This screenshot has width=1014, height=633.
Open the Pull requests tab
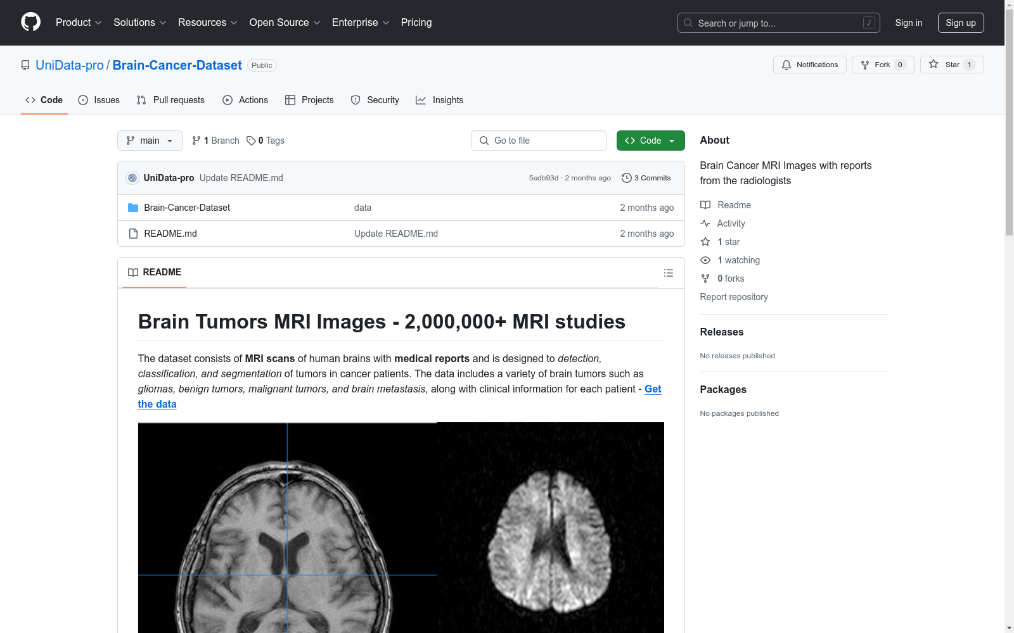click(170, 100)
